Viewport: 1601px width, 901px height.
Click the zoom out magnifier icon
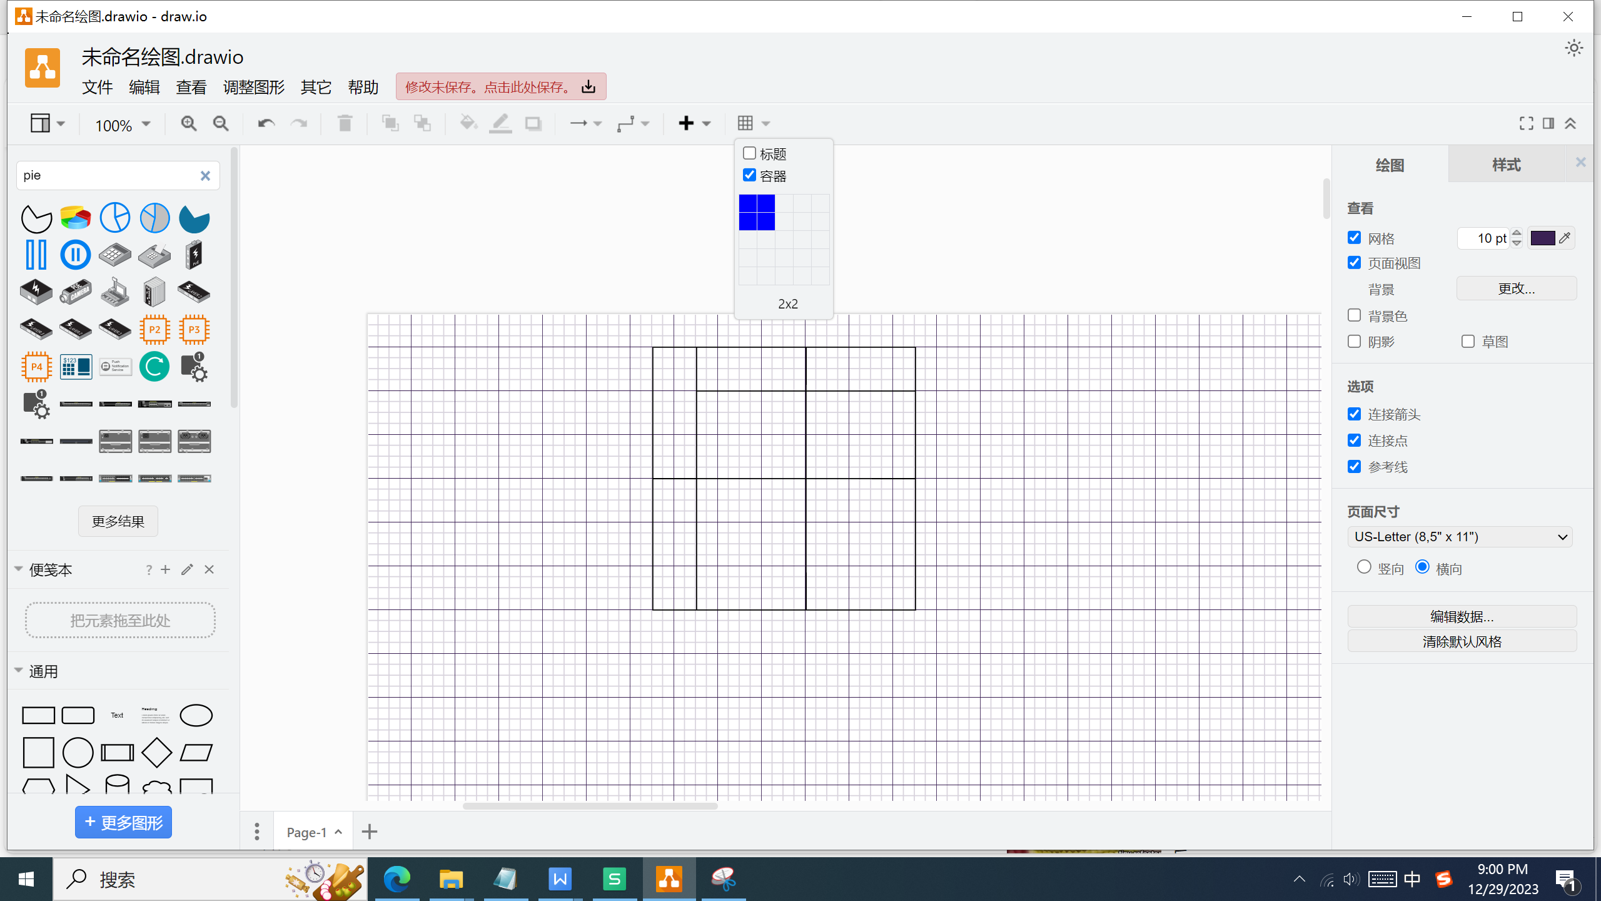pos(221,123)
